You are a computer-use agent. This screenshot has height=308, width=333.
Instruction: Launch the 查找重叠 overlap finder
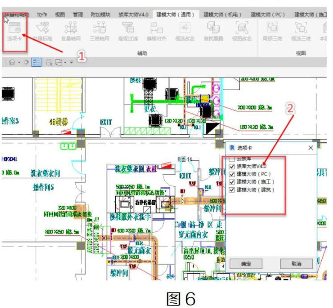click(213, 31)
